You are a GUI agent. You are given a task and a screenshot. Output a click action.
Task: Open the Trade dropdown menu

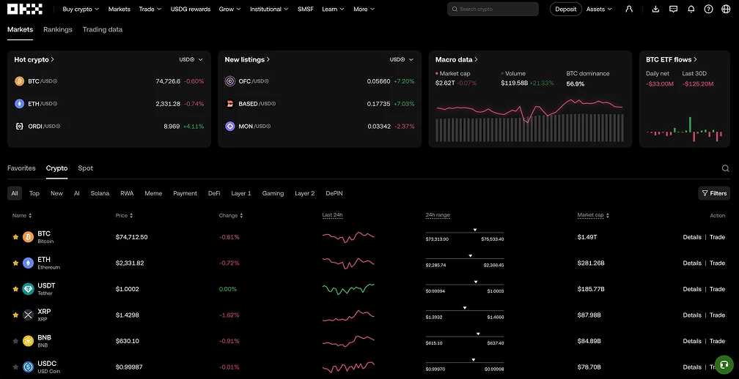coord(150,9)
